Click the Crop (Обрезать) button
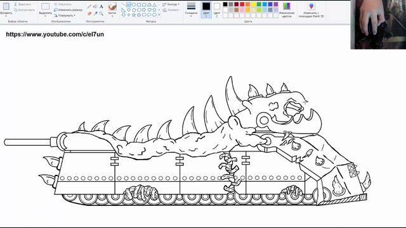The width and height of the screenshot is (406, 228). (62, 4)
